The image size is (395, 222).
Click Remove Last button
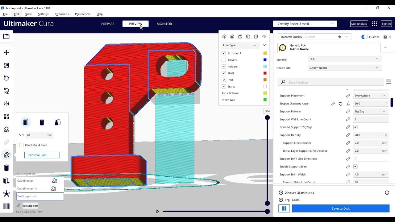point(42,155)
